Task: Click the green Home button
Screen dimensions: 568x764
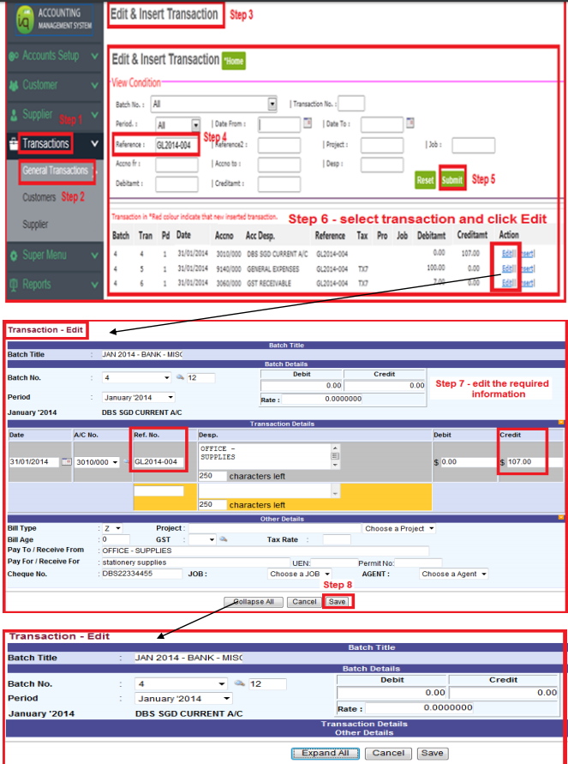Action: click(x=233, y=61)
